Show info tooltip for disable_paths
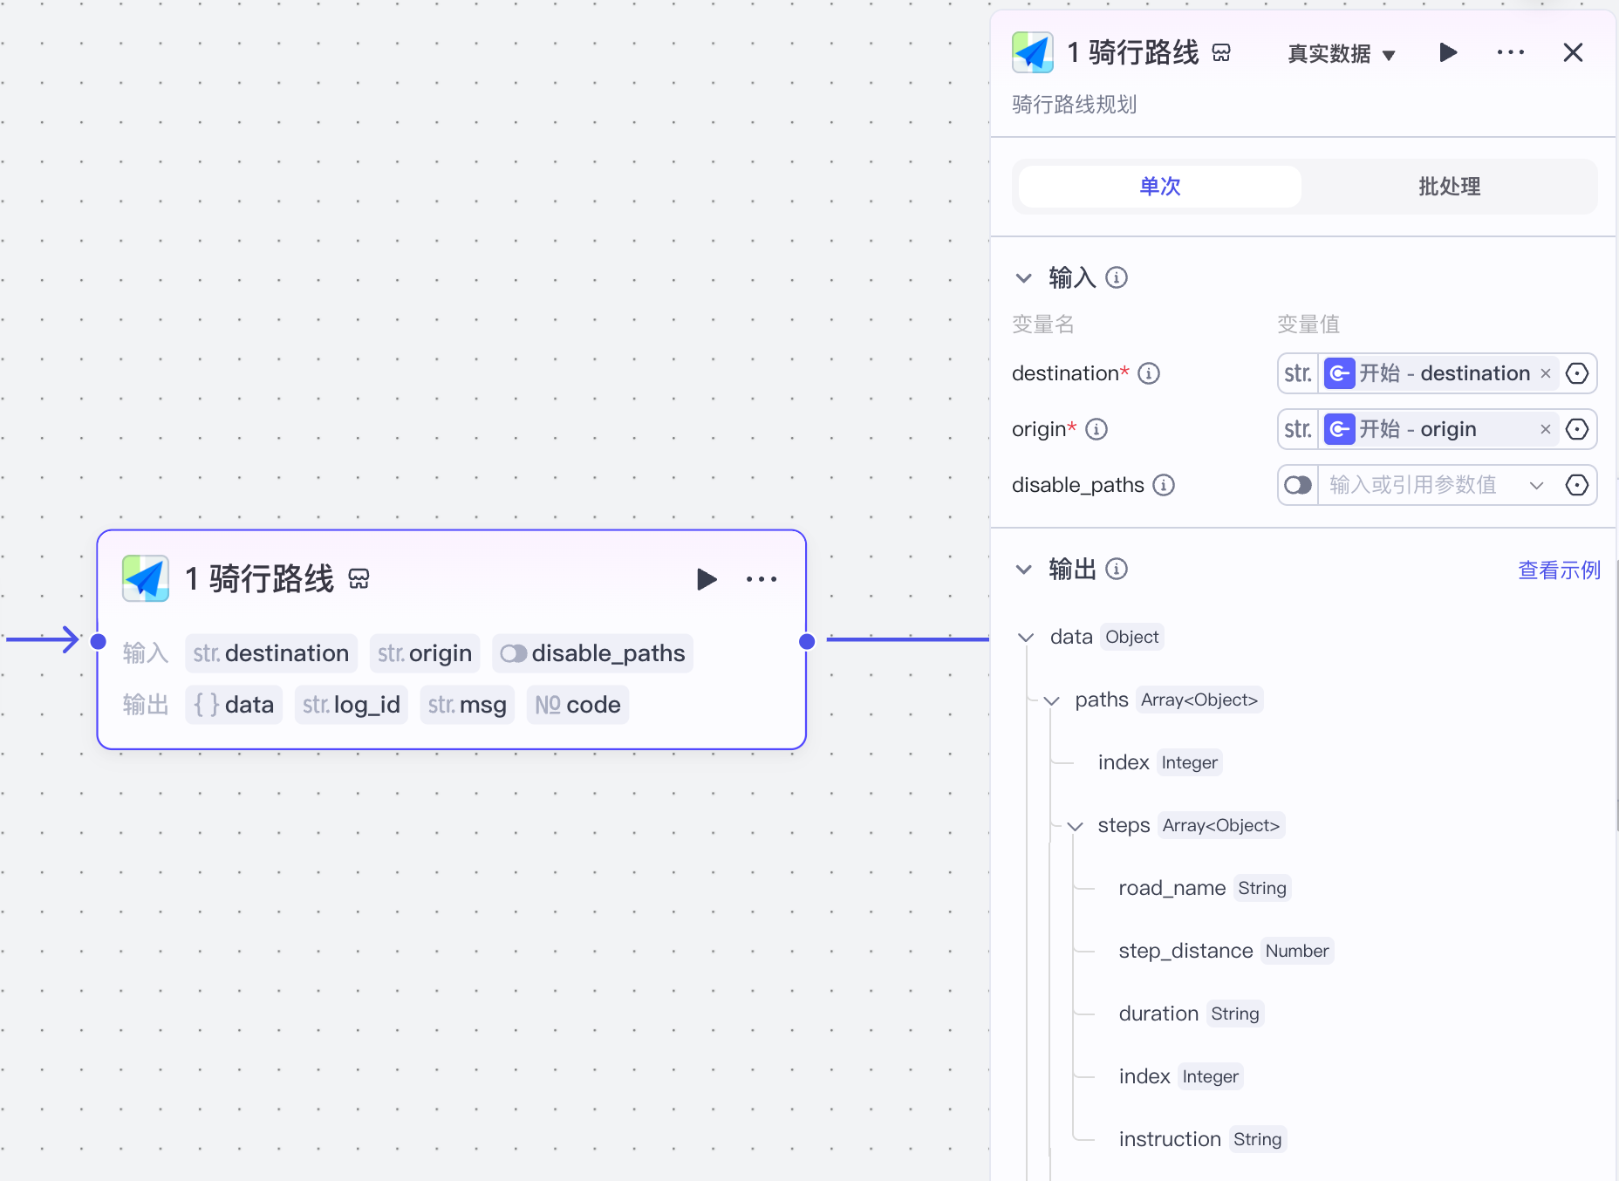 (x=1164, y=485)
